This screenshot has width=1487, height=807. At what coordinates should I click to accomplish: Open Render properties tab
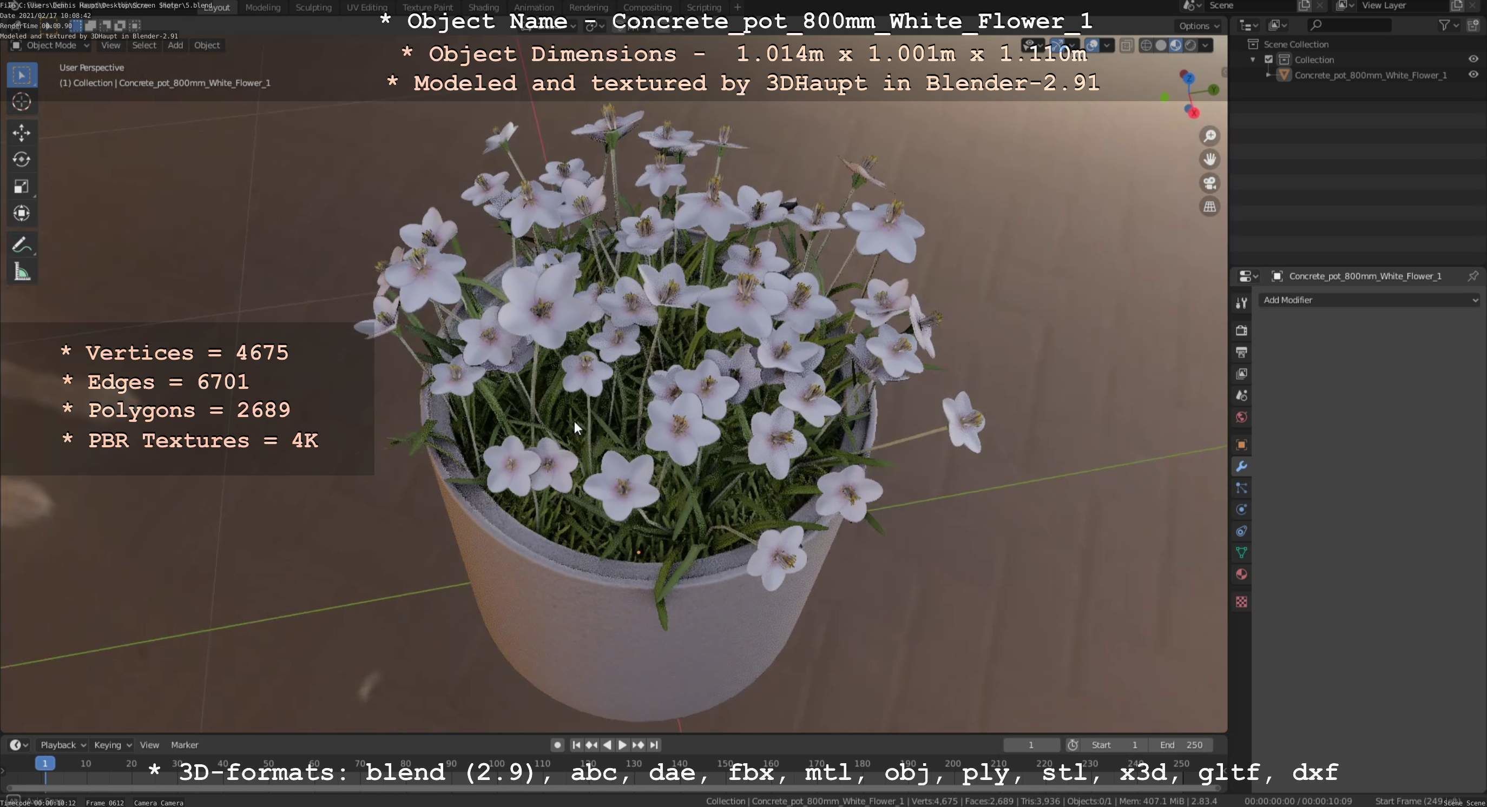(1242, 330)
